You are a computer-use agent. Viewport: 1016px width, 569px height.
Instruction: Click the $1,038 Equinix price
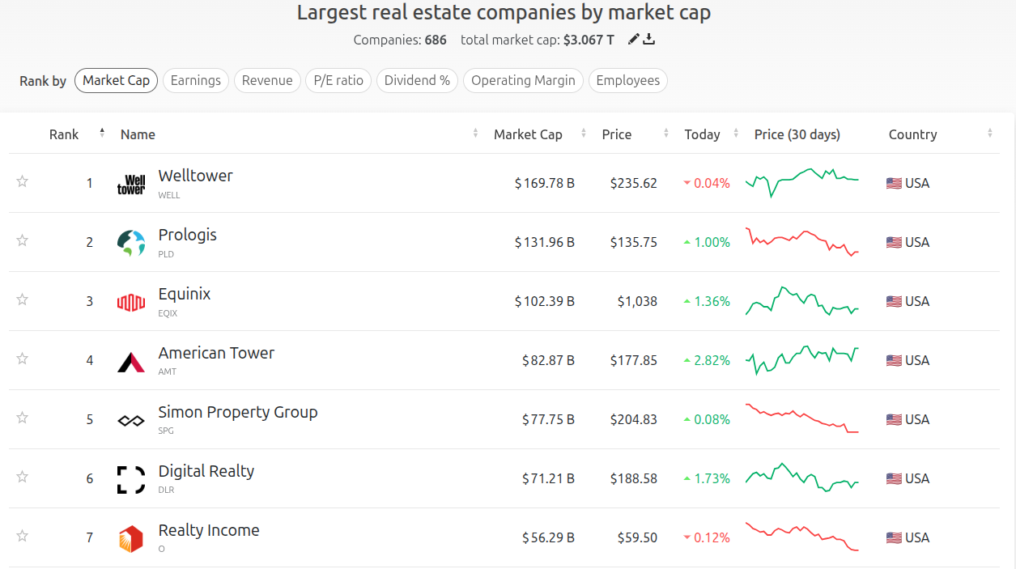pos(637,301)
